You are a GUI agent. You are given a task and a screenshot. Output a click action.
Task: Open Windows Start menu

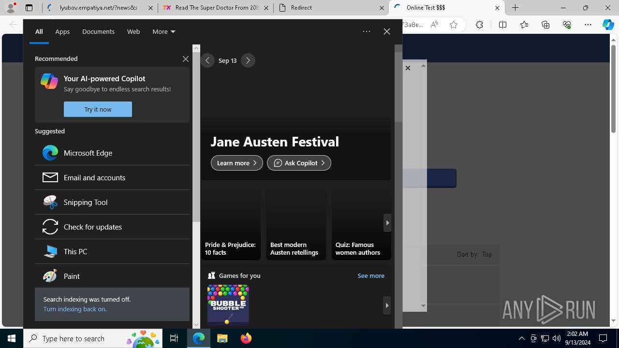tap(12, 338)
